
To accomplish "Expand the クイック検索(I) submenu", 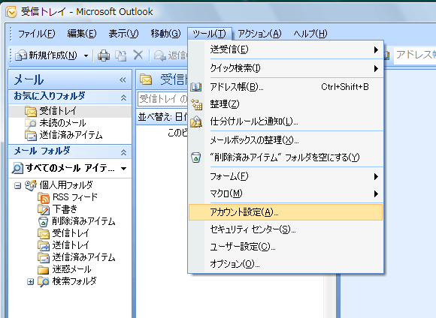I will click(x=286, y=68).
